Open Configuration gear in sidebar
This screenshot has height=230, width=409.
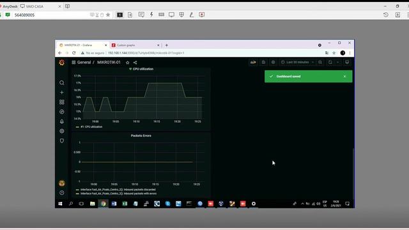(x=62, y=131)
